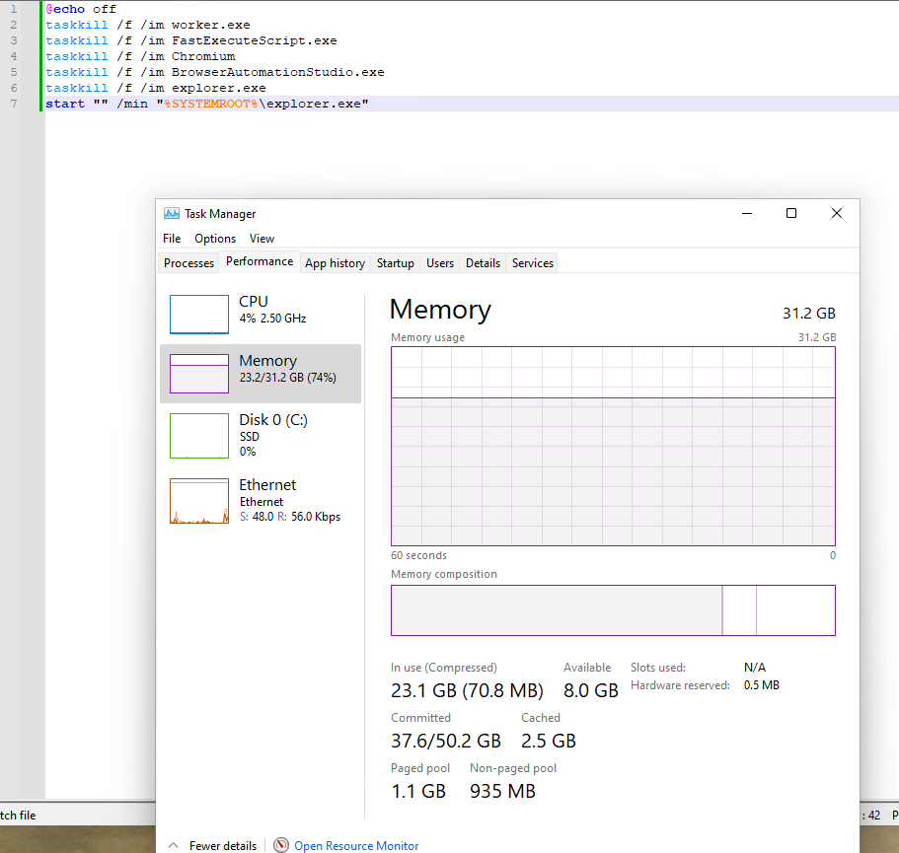The image size is (899, 853).
Task: Click the Task Manager title bar icon
Action: 172,214
